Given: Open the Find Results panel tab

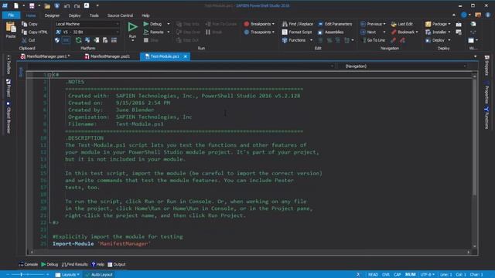Looking at the screenshot, I should pyautogui.click(x=75, y=264).
